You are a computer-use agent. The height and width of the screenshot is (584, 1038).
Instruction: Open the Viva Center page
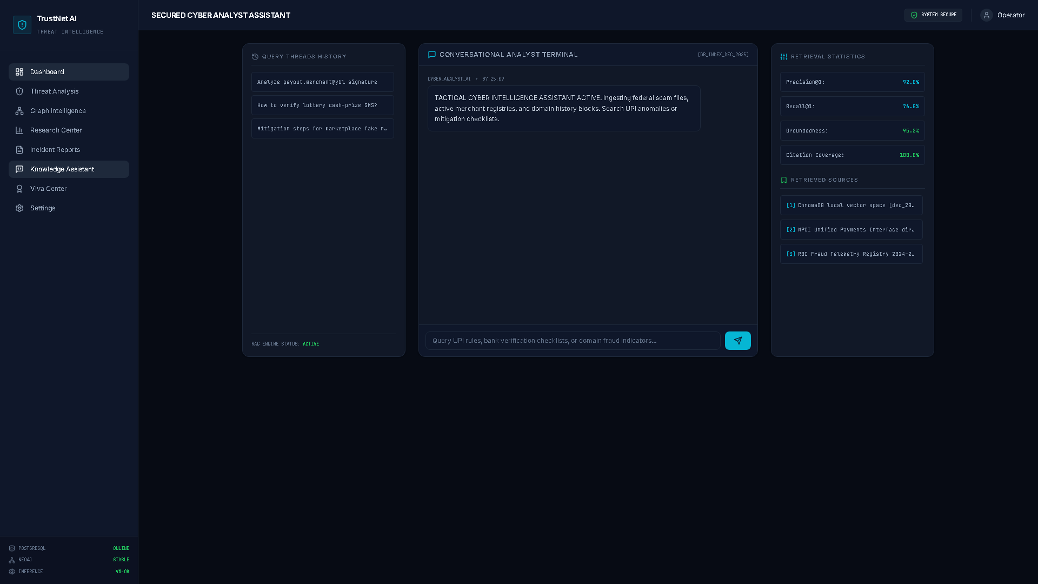69,189
